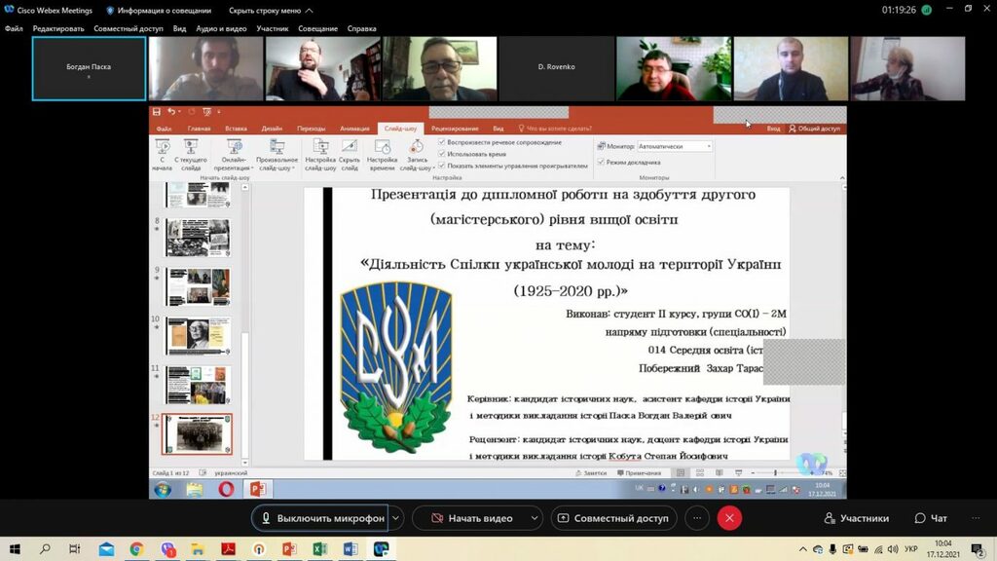Open microphone options dropdown arrow
The width and height of the screenshot is (997, 561).
point(397,518)
